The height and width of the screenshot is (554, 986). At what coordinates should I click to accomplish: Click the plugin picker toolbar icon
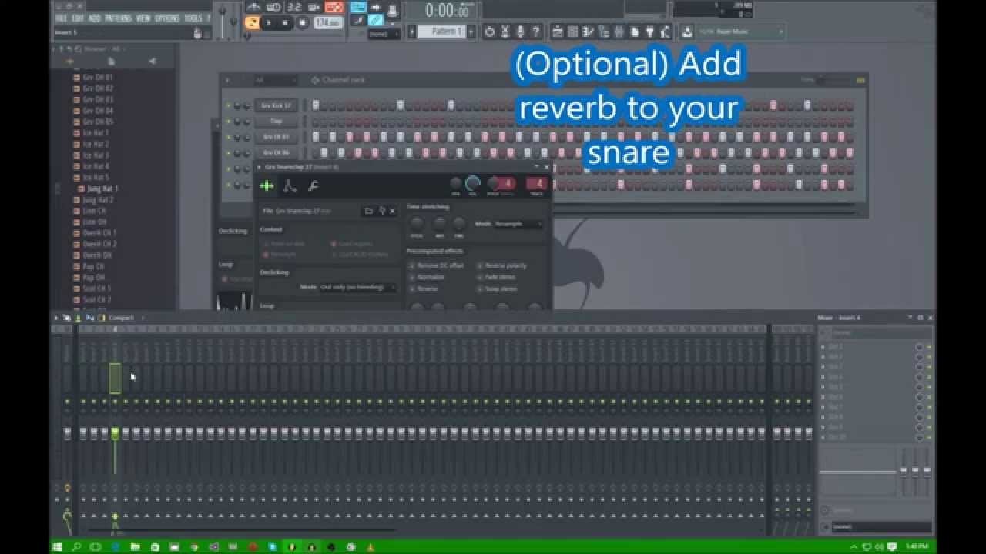tap(649, 32)
